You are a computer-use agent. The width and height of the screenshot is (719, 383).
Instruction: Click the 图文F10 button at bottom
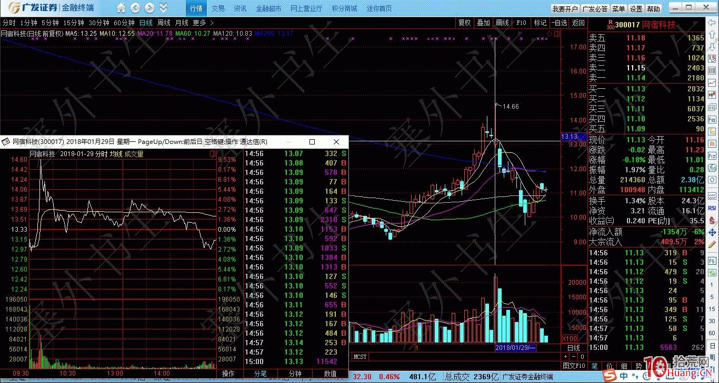574,366
